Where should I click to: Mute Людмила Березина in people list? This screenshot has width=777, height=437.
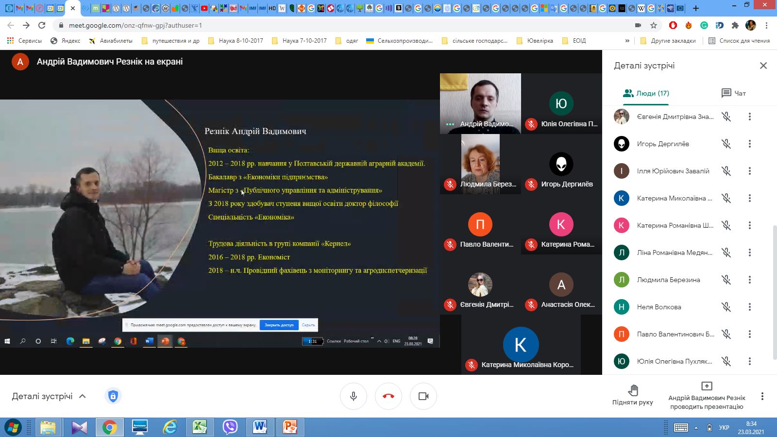[x=726, y=280]
